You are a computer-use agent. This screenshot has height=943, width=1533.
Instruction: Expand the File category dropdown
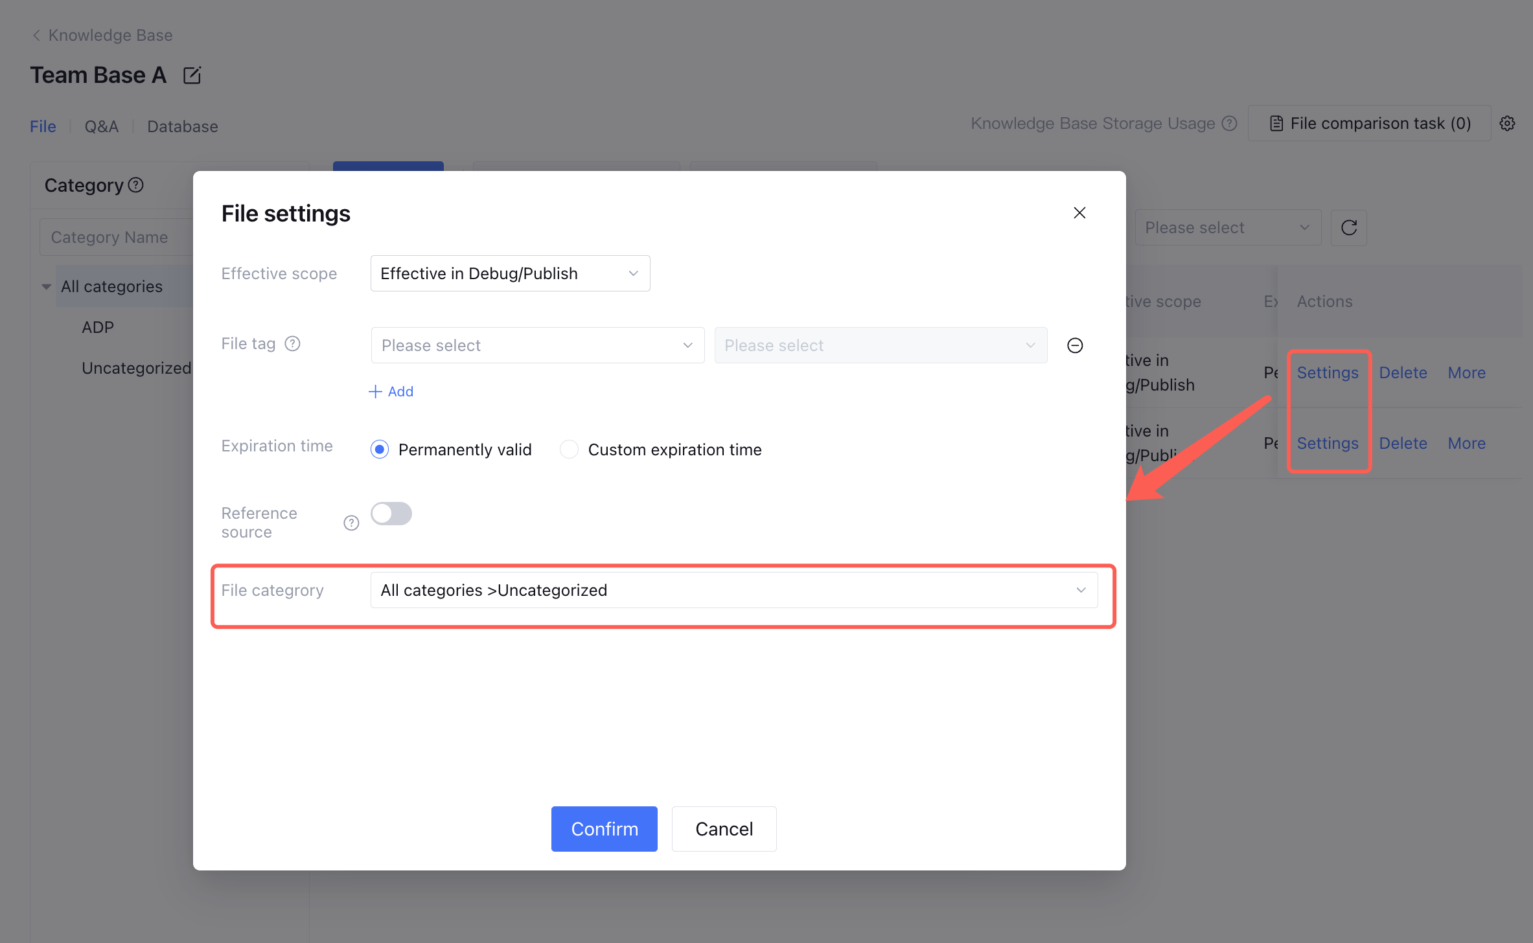[733, 590]
